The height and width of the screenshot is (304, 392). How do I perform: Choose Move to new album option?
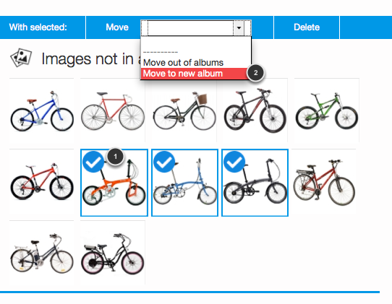(x=194, y=74)
